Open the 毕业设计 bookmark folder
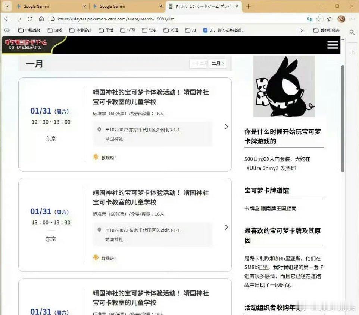 pyautogui.click(x=80, y=30)
